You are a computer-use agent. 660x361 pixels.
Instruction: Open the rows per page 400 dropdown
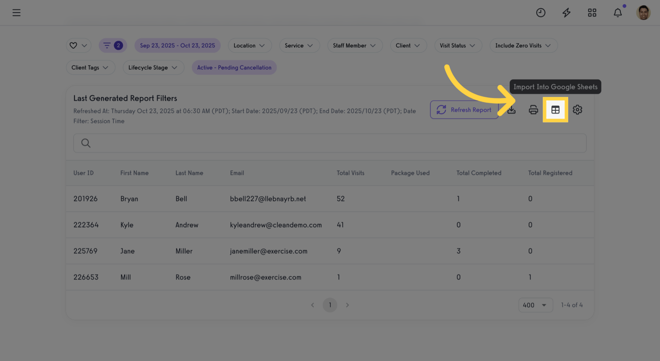535,305
